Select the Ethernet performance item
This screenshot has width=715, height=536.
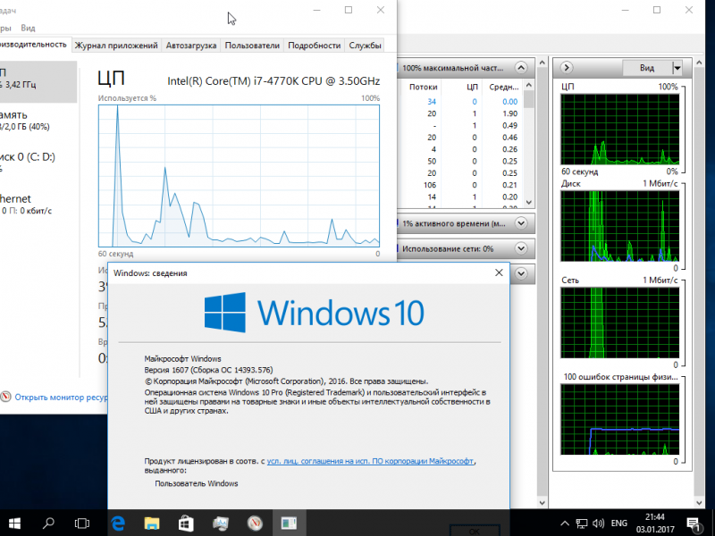[x=38, y=205]
